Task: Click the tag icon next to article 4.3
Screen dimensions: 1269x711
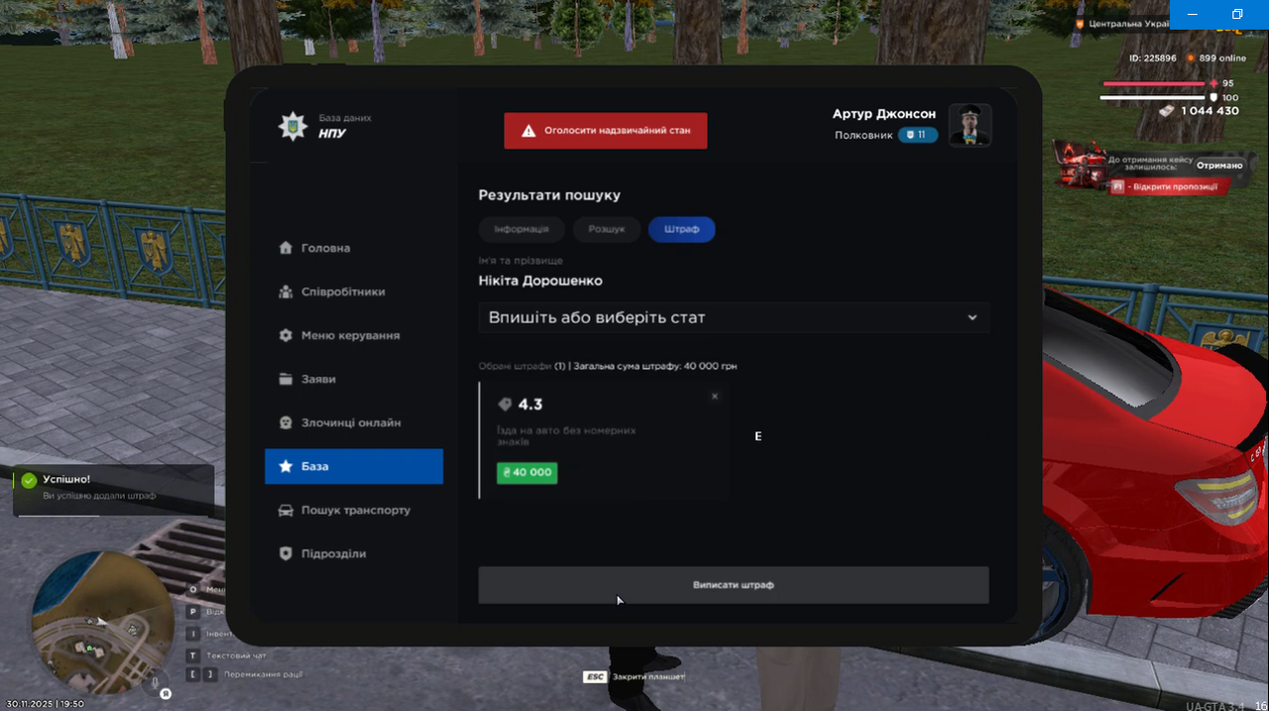Action: [x=505, y=405]
